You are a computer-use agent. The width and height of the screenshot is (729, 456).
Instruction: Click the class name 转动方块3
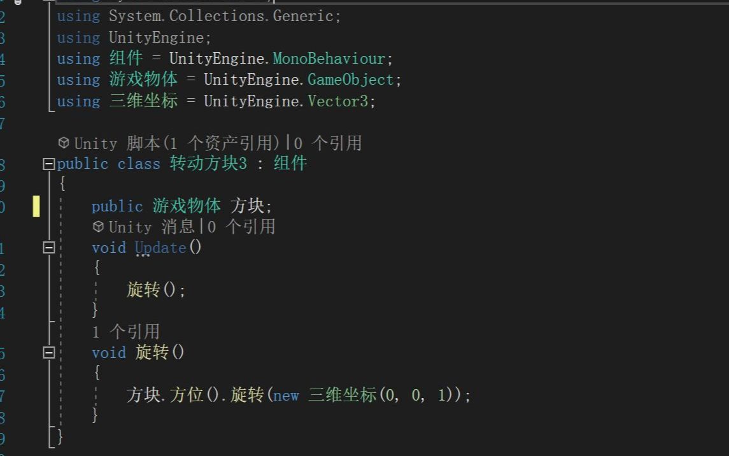[x=208, y=164]
